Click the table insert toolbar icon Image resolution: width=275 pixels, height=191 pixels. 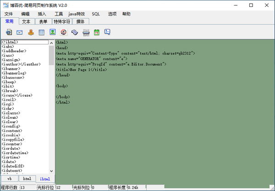(42, 32)
